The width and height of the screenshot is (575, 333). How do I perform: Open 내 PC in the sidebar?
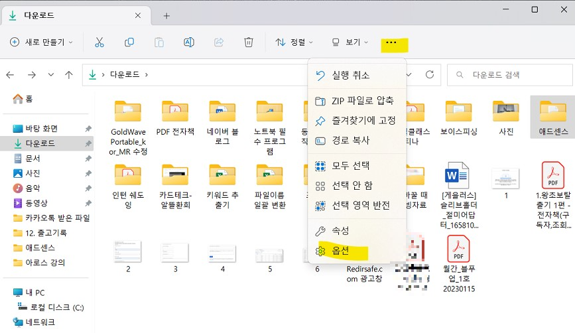tap(29, 293)
